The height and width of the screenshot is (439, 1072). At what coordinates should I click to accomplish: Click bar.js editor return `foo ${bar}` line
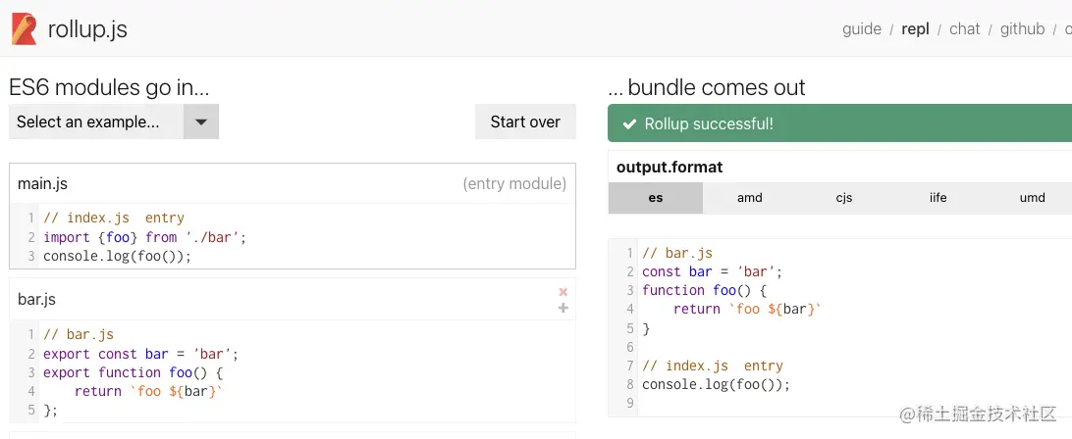[149, 391]
